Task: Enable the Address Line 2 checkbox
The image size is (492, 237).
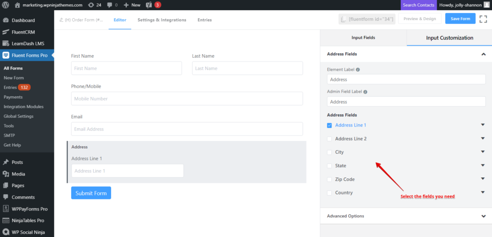Action: click(330, 139)
